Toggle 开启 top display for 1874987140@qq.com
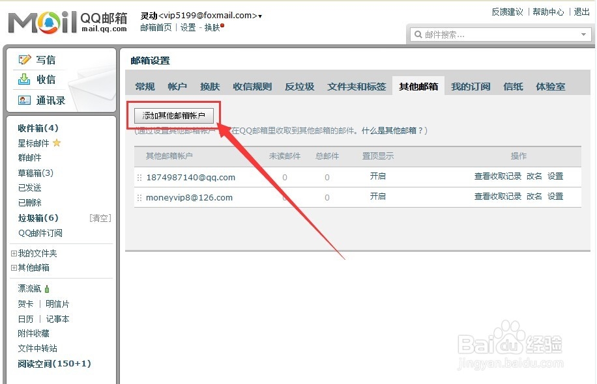597x384 pixels. pyautogui.click(x=377, y=176)
